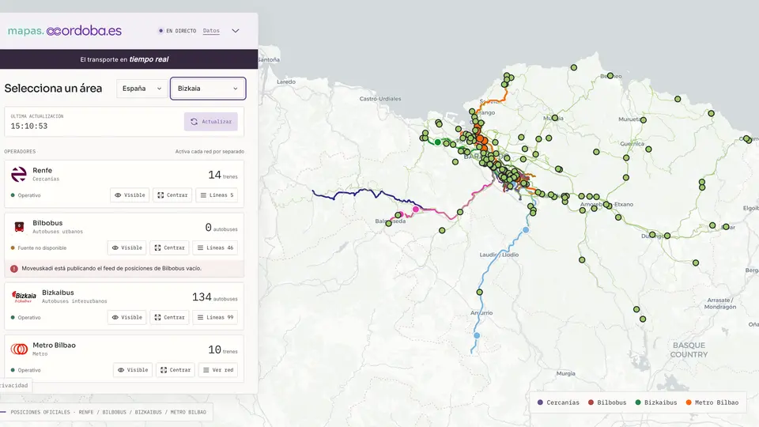Center map on Bilbobus with Centrar
This screenshot has height=427, width=759.
[169, 248]
